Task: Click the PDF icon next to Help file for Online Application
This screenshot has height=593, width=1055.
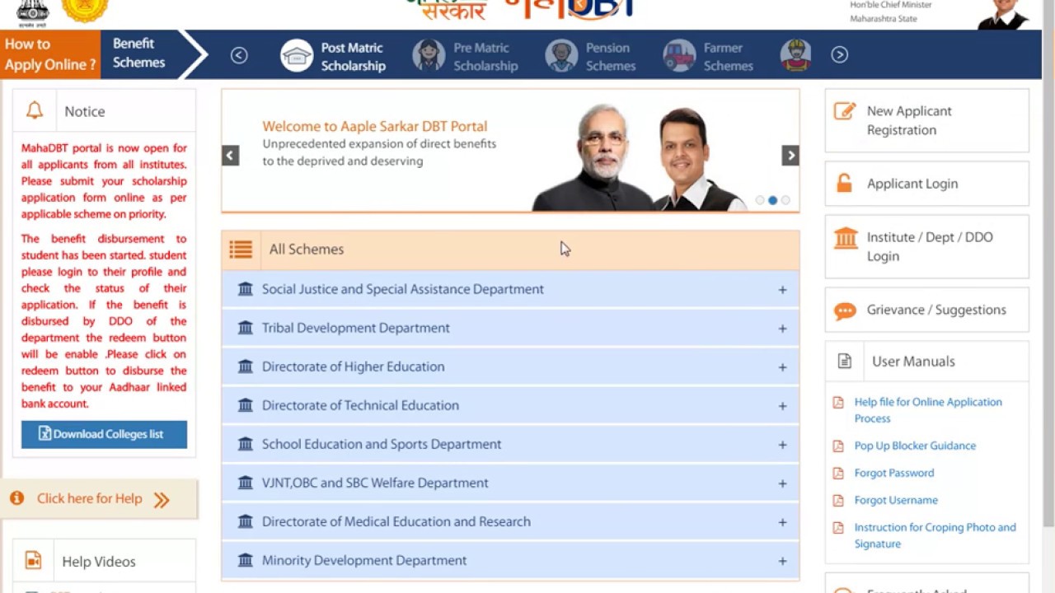Action: click(x=838, y=402)
